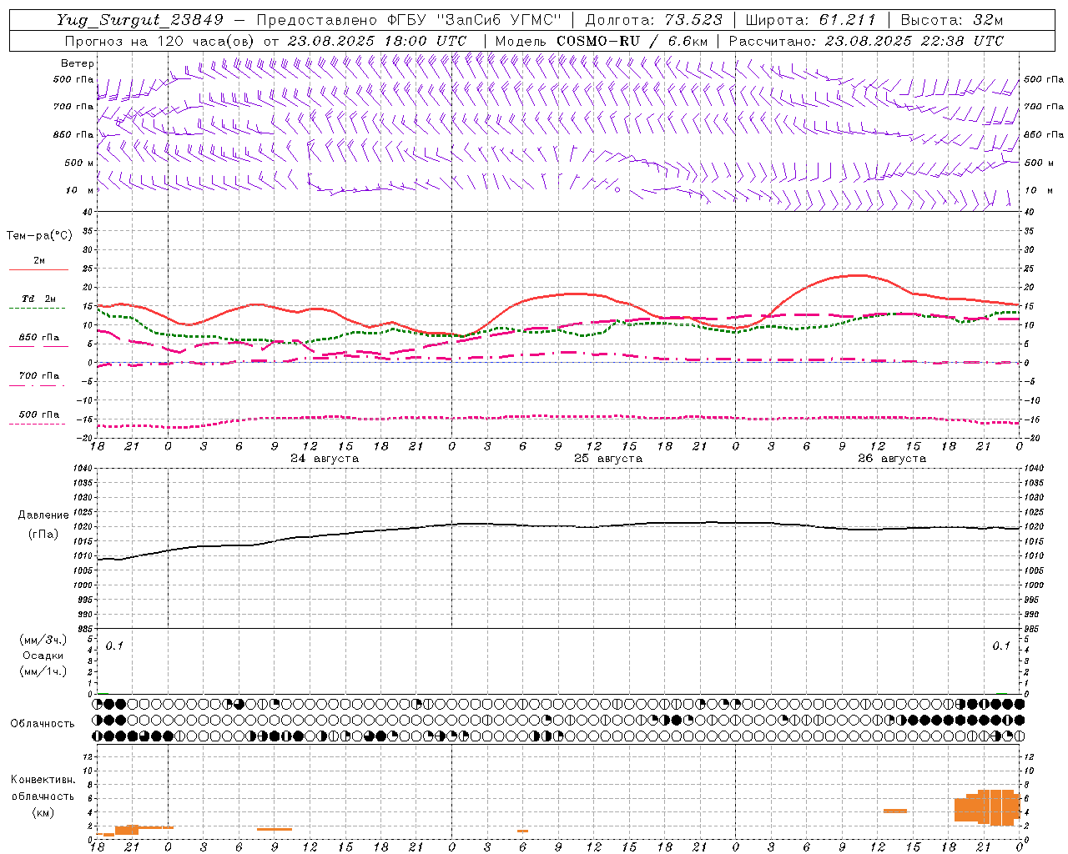Click the Долгота: 73.523 header field

(x=654, y=20)
